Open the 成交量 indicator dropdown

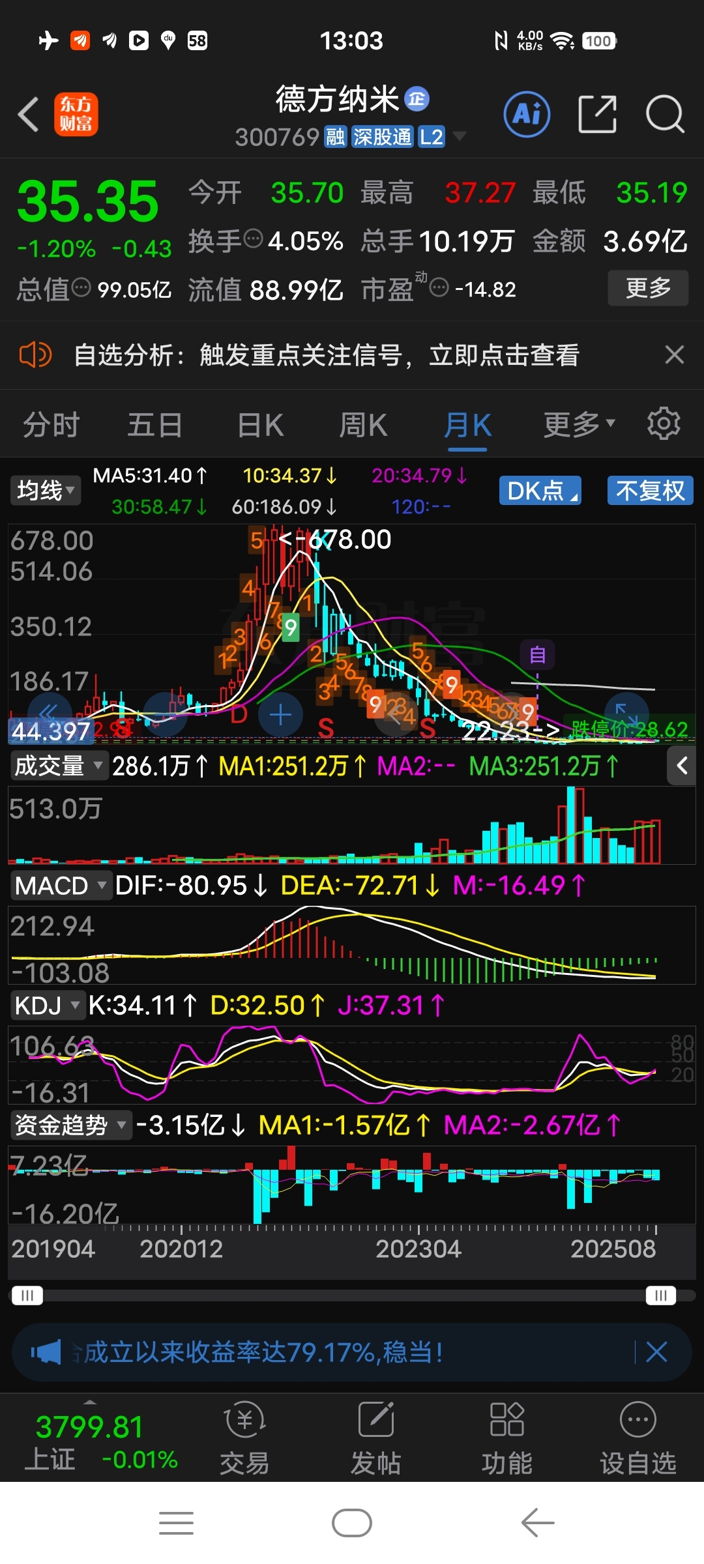point(59,766)
